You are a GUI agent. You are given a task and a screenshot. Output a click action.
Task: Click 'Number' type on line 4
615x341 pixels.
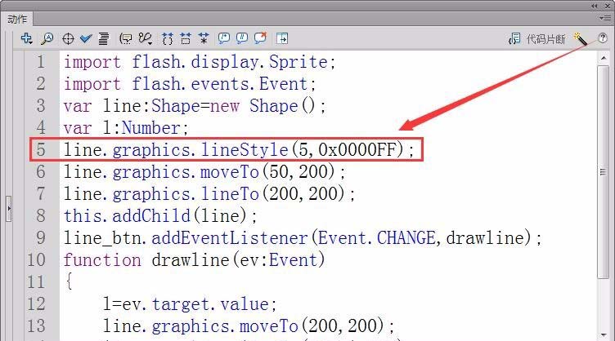(x=151, y=128)
